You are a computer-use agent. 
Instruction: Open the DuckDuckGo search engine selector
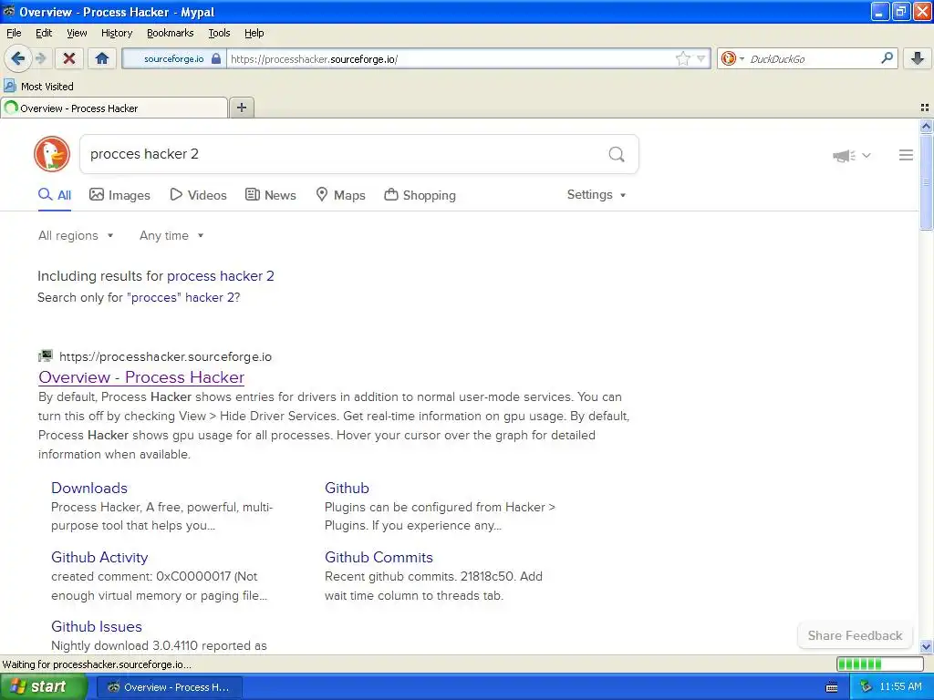click(732, 58)
